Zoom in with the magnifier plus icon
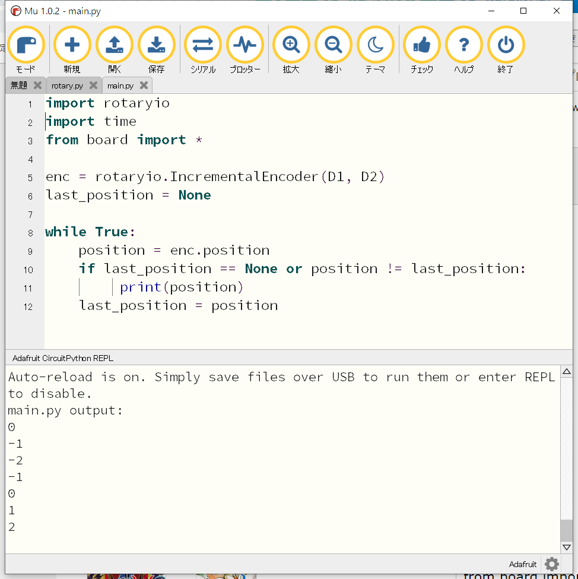The width and height of the screenshot is (578, 579). click(x=291, y=46)
